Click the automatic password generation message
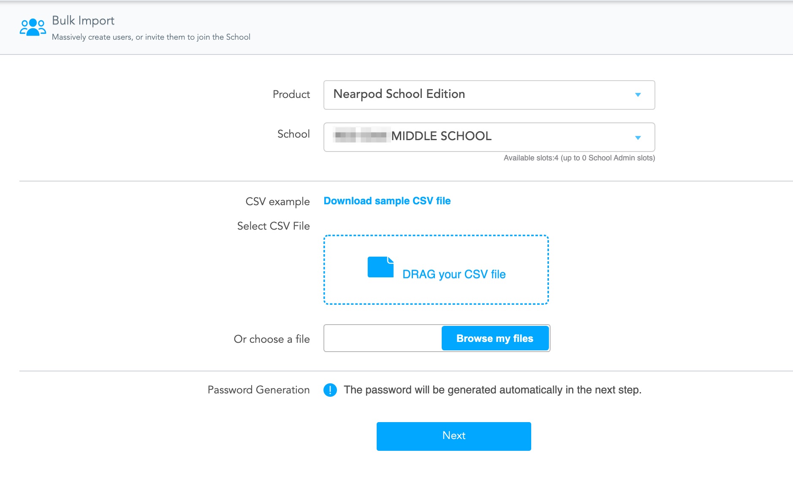 [x=492, y=390]
